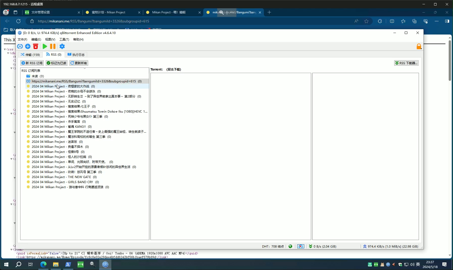Click the add torrent file plus icon

pyautogui.click(x=28, y=46)
